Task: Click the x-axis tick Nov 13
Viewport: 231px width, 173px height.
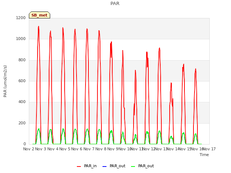Action: [161, 149]
